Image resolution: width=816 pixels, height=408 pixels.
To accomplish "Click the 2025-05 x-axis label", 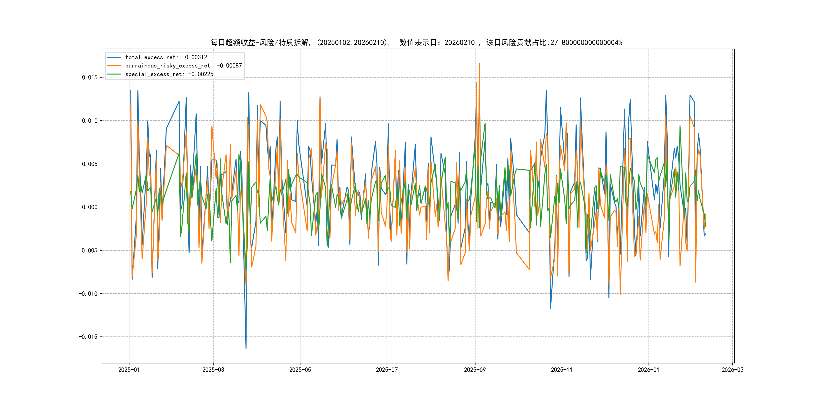I will (x=300, y=370).
